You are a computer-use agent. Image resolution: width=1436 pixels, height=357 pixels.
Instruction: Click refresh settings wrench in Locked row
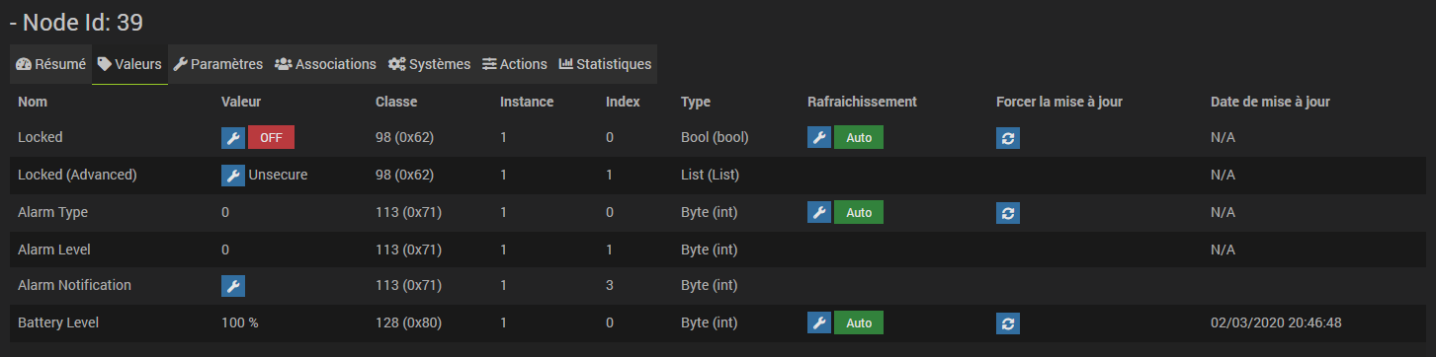(819, 138)
